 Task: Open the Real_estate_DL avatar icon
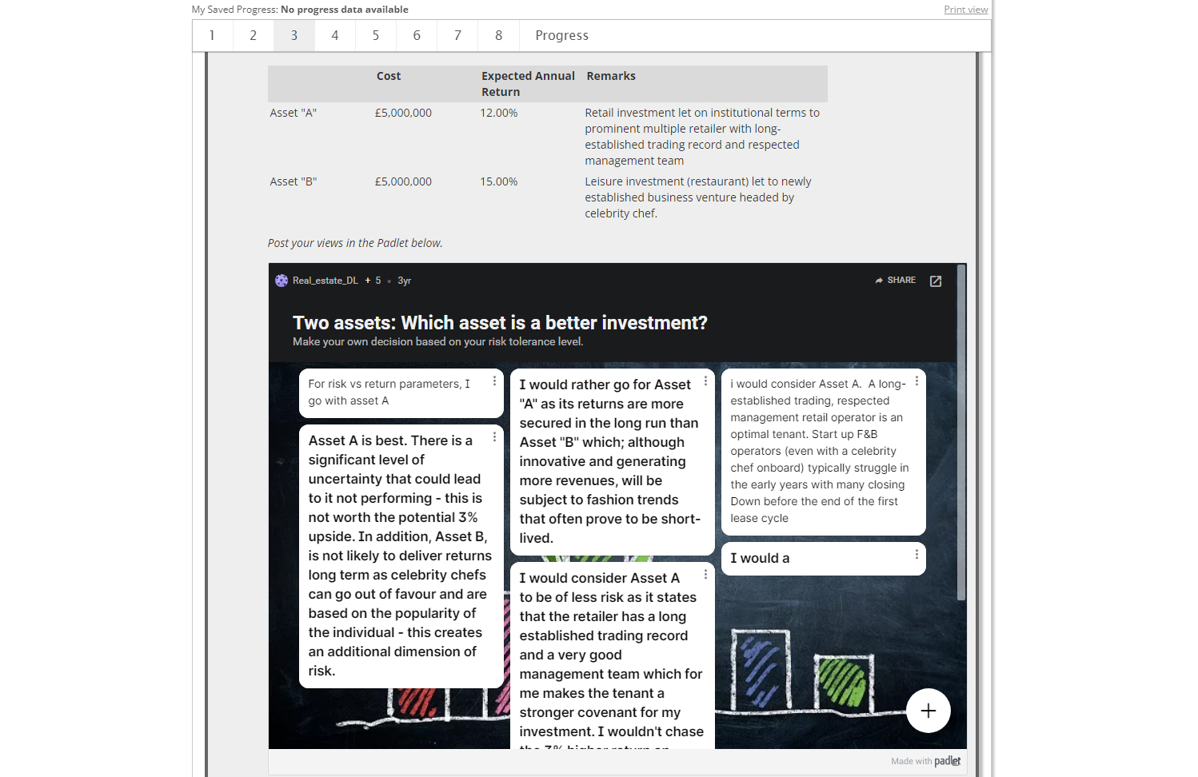282,281
